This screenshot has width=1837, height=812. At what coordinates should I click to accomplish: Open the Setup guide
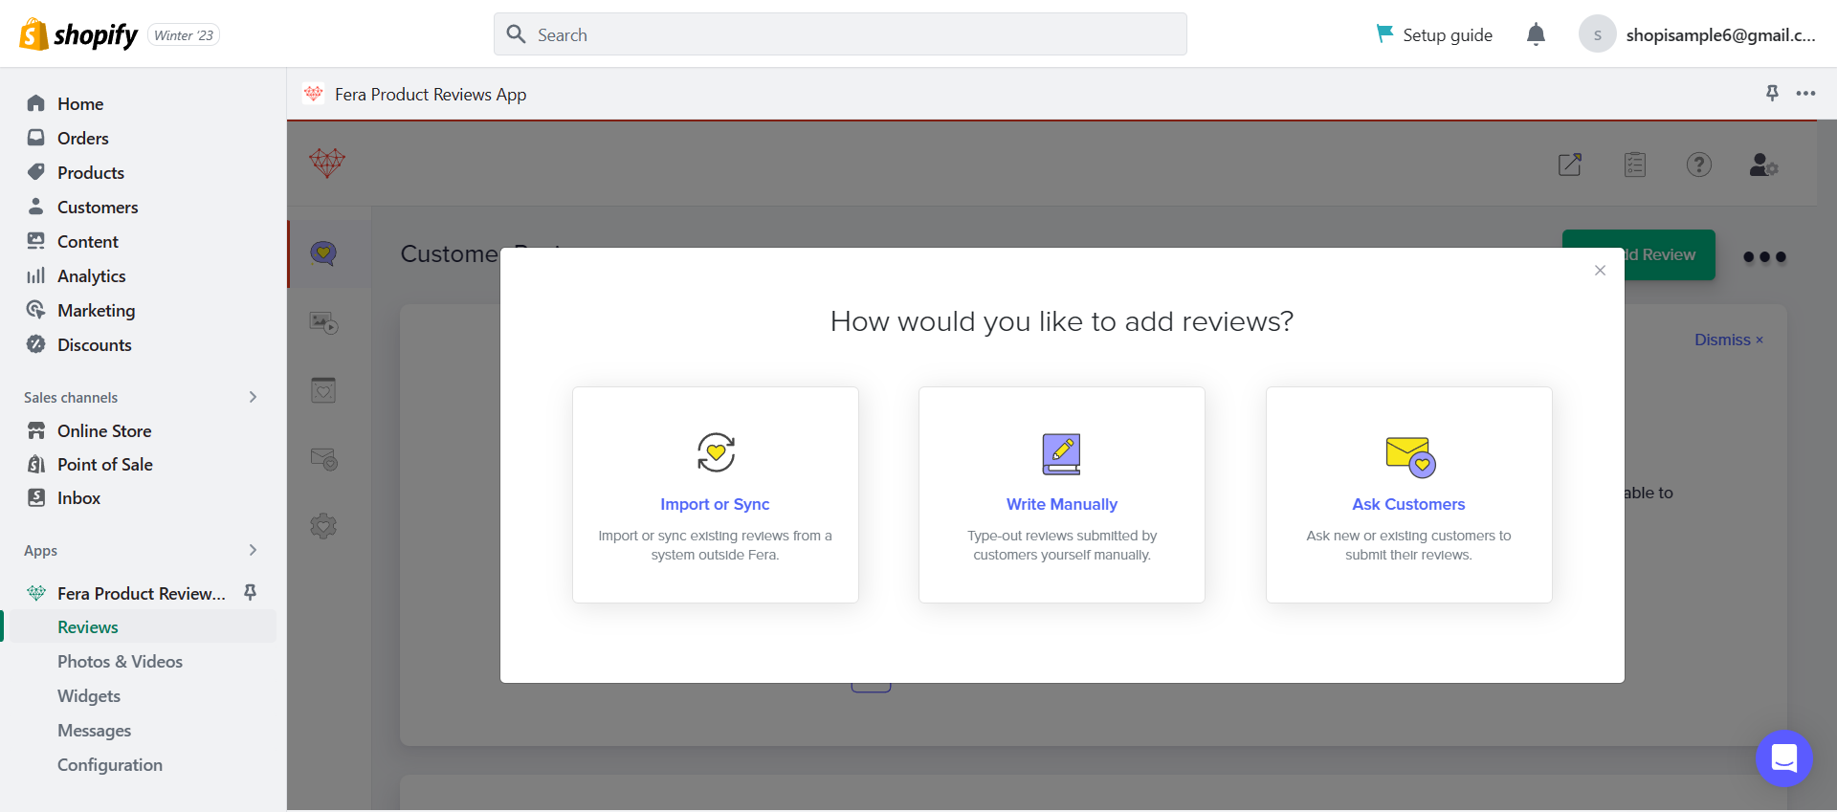[1433, 34]
